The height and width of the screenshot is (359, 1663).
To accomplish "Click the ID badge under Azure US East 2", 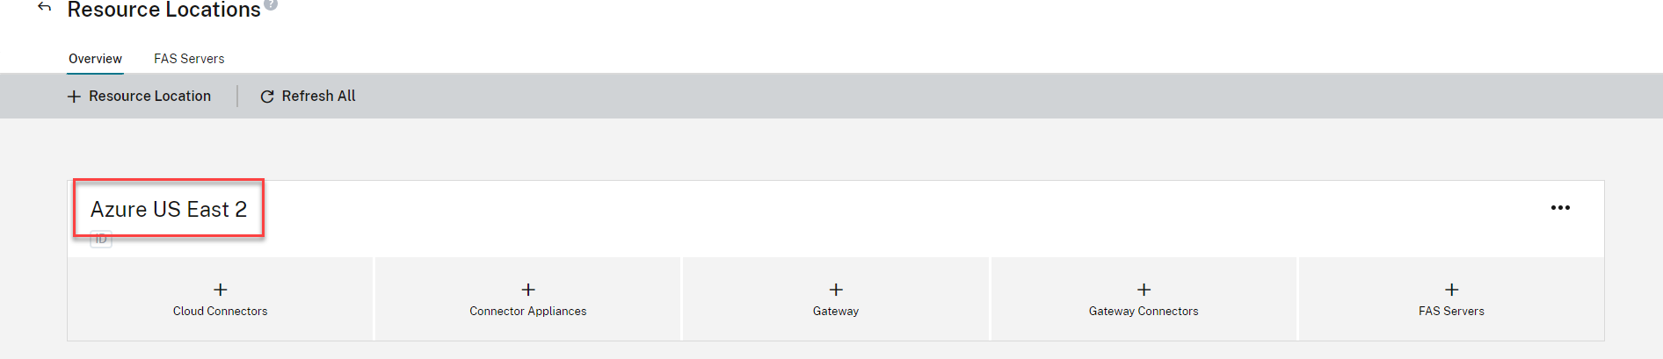I will tap(101, 239).
